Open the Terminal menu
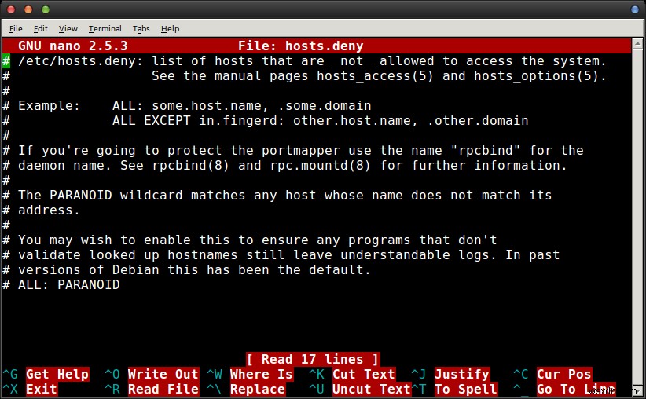The height and width of the screenshot is (399, 646). pyautogui.click(x=105, y=29)
